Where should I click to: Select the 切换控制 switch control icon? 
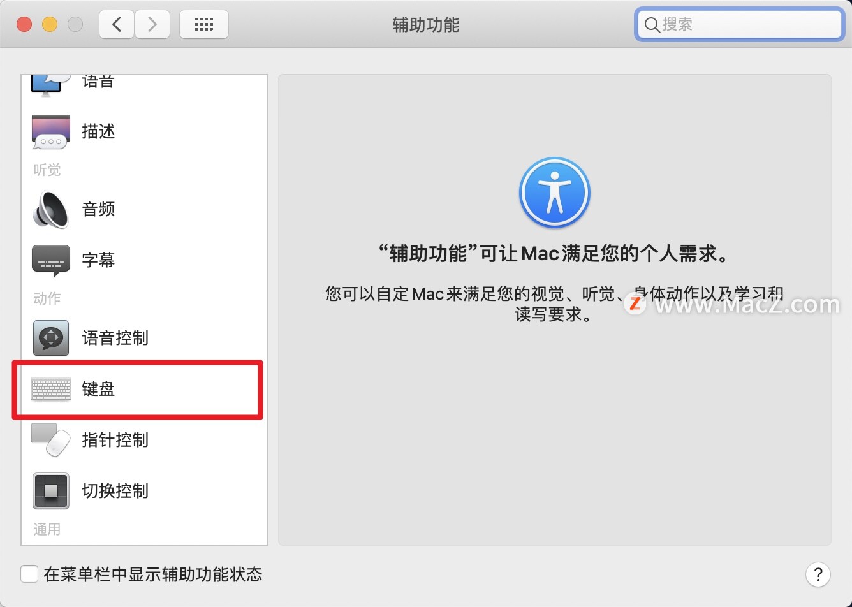(50, 491)
